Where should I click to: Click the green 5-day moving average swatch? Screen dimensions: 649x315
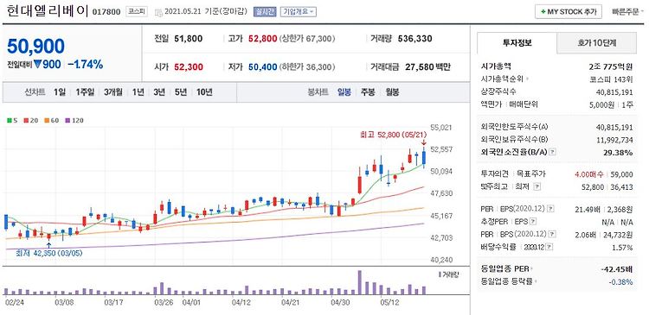pyautogui.click(x=10, y=121)
